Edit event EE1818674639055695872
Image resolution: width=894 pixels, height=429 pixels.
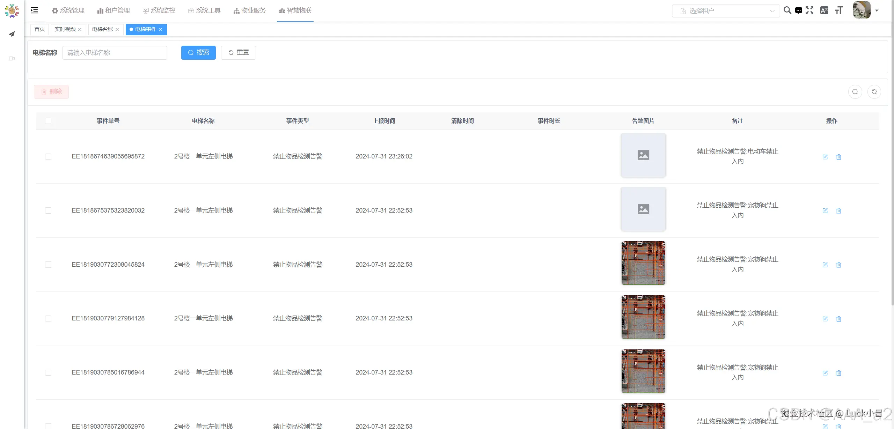825,157
